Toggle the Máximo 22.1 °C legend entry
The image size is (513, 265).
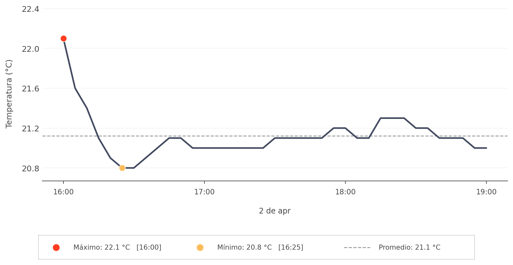pyautogui.click(x=117, y=247)
